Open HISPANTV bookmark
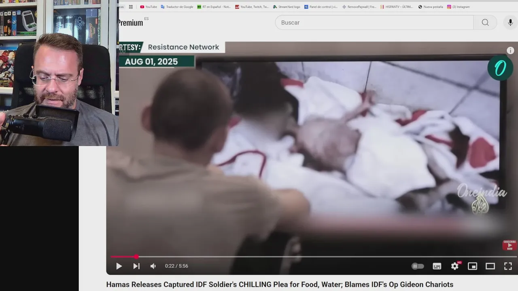 [x=397, y=7]
